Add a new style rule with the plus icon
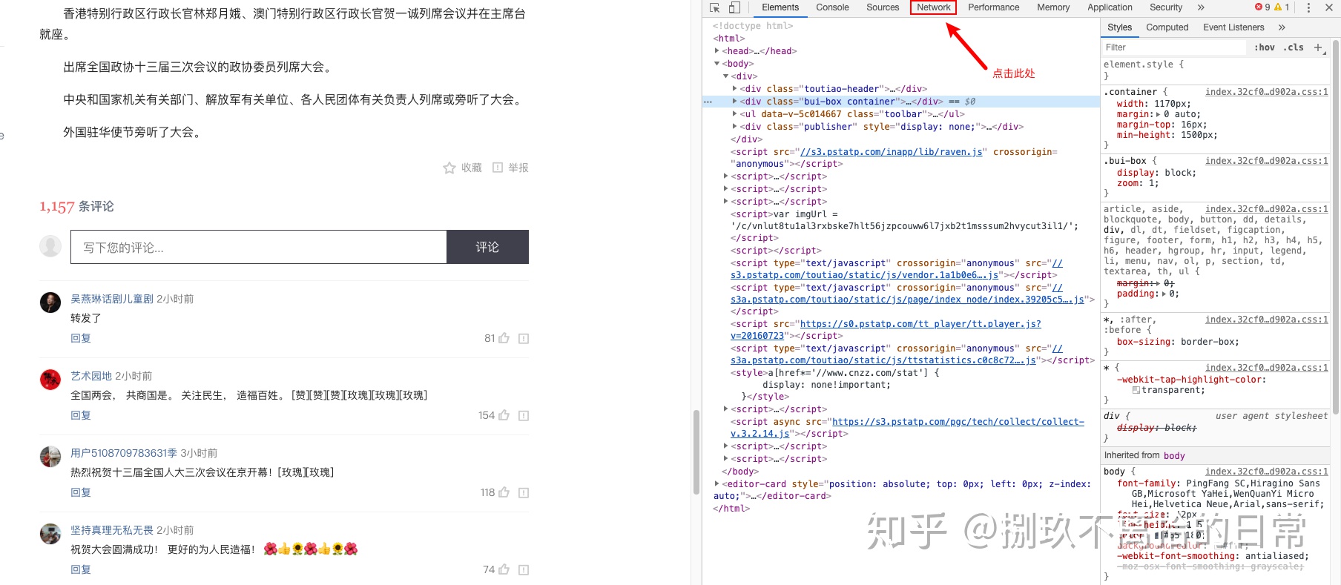 click(1318, 47)
